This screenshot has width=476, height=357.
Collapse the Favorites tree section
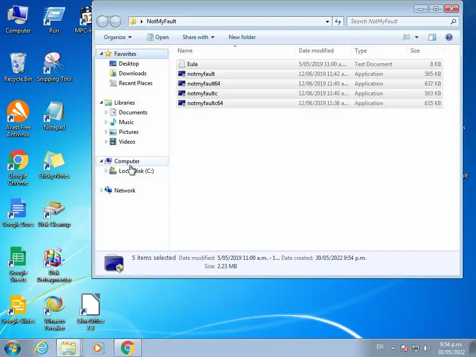(101, 54)
